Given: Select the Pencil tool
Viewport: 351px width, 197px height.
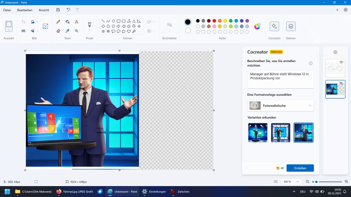Looking at the screenshot, I should 58,22.
